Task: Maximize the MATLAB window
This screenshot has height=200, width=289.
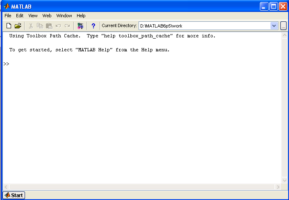Action: pos(274,7)
